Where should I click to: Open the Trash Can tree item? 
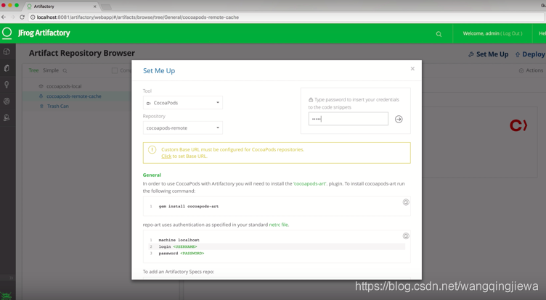click(x=58, y=106)
